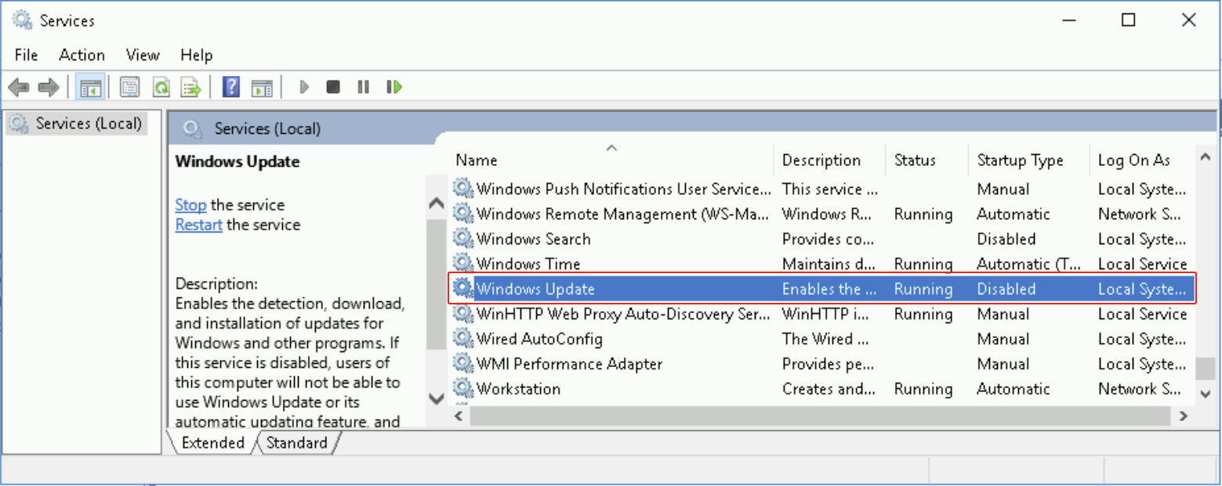This screenshot has height=486, width=1222.
Task: Click list horizontal scrollbar left arrow
Action: pos(459,417)
